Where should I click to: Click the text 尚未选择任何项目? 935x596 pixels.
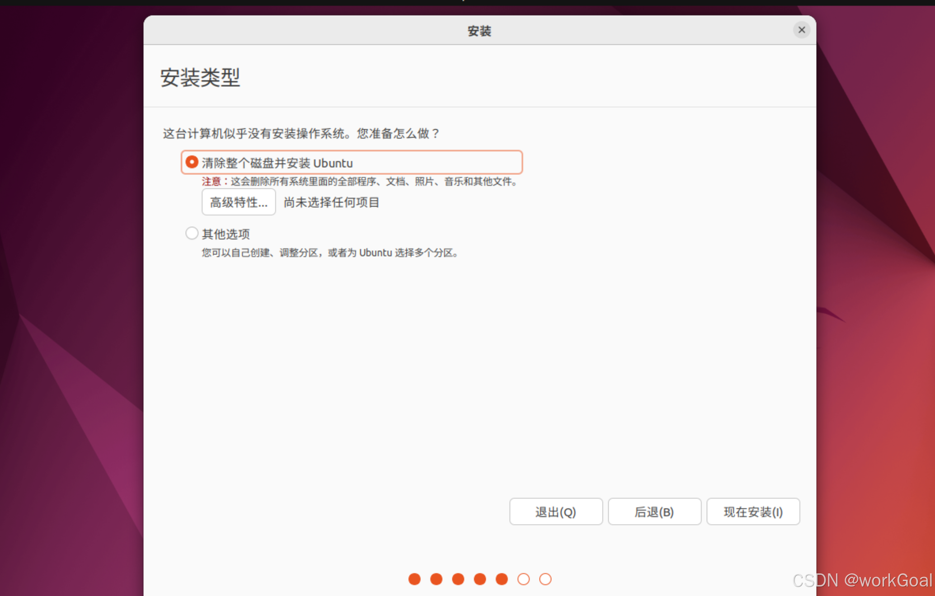pos(331,202)
